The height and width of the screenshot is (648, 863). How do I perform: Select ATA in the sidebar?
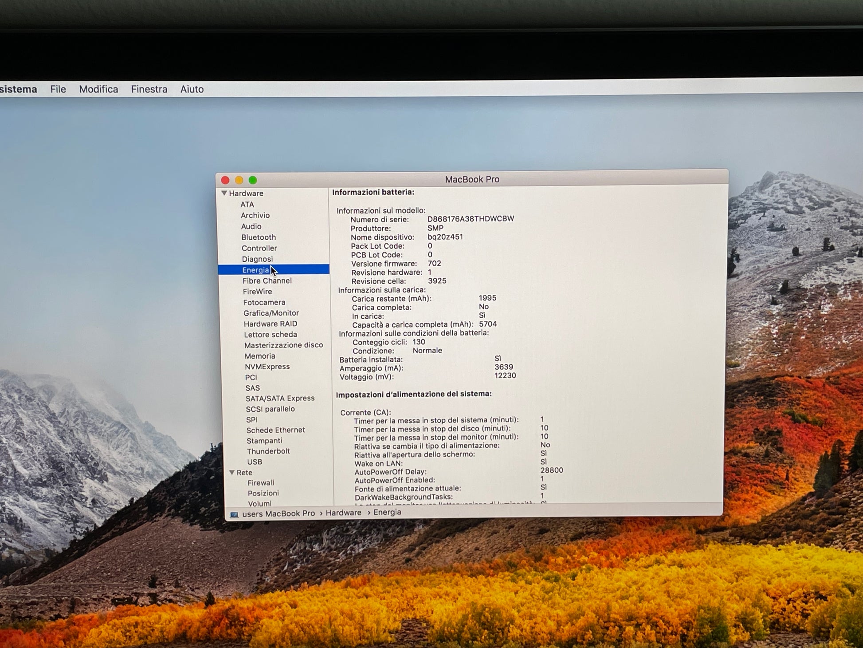(247, 205)
